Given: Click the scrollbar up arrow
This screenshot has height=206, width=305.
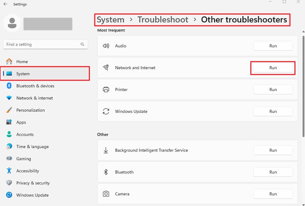Looking at the screenshot, I should (303, 32).
